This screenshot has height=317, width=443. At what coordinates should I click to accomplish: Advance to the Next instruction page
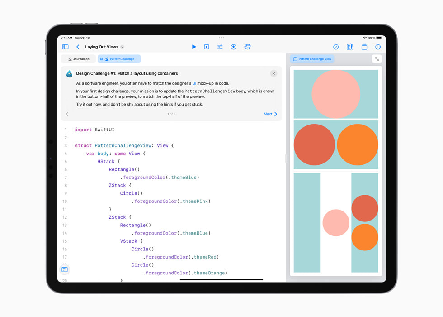coord(270,114)
